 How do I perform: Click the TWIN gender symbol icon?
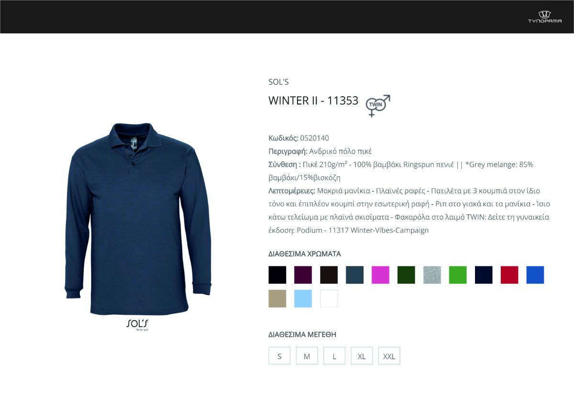coord(378,106)
